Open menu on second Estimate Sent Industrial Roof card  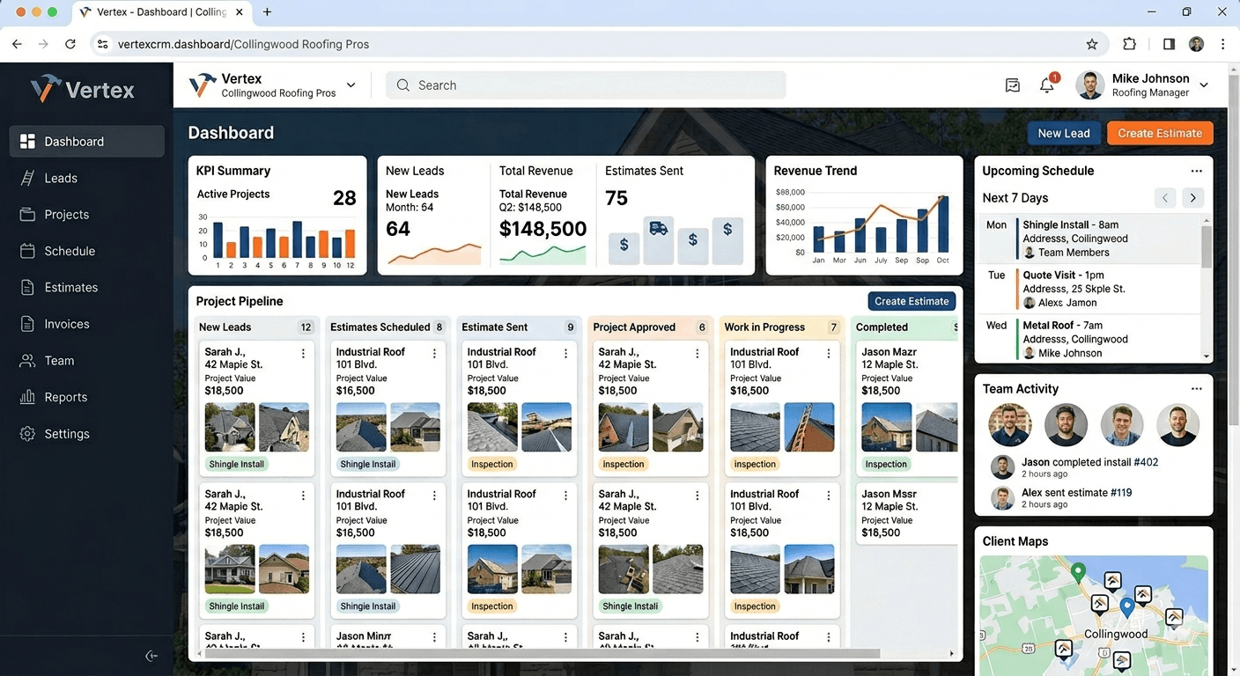point(565,496)
